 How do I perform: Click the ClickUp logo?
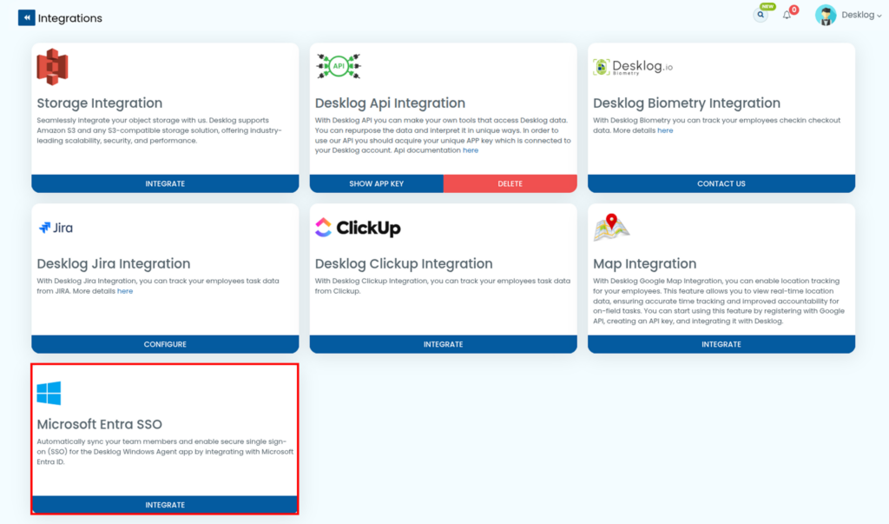tap(358, 228)
